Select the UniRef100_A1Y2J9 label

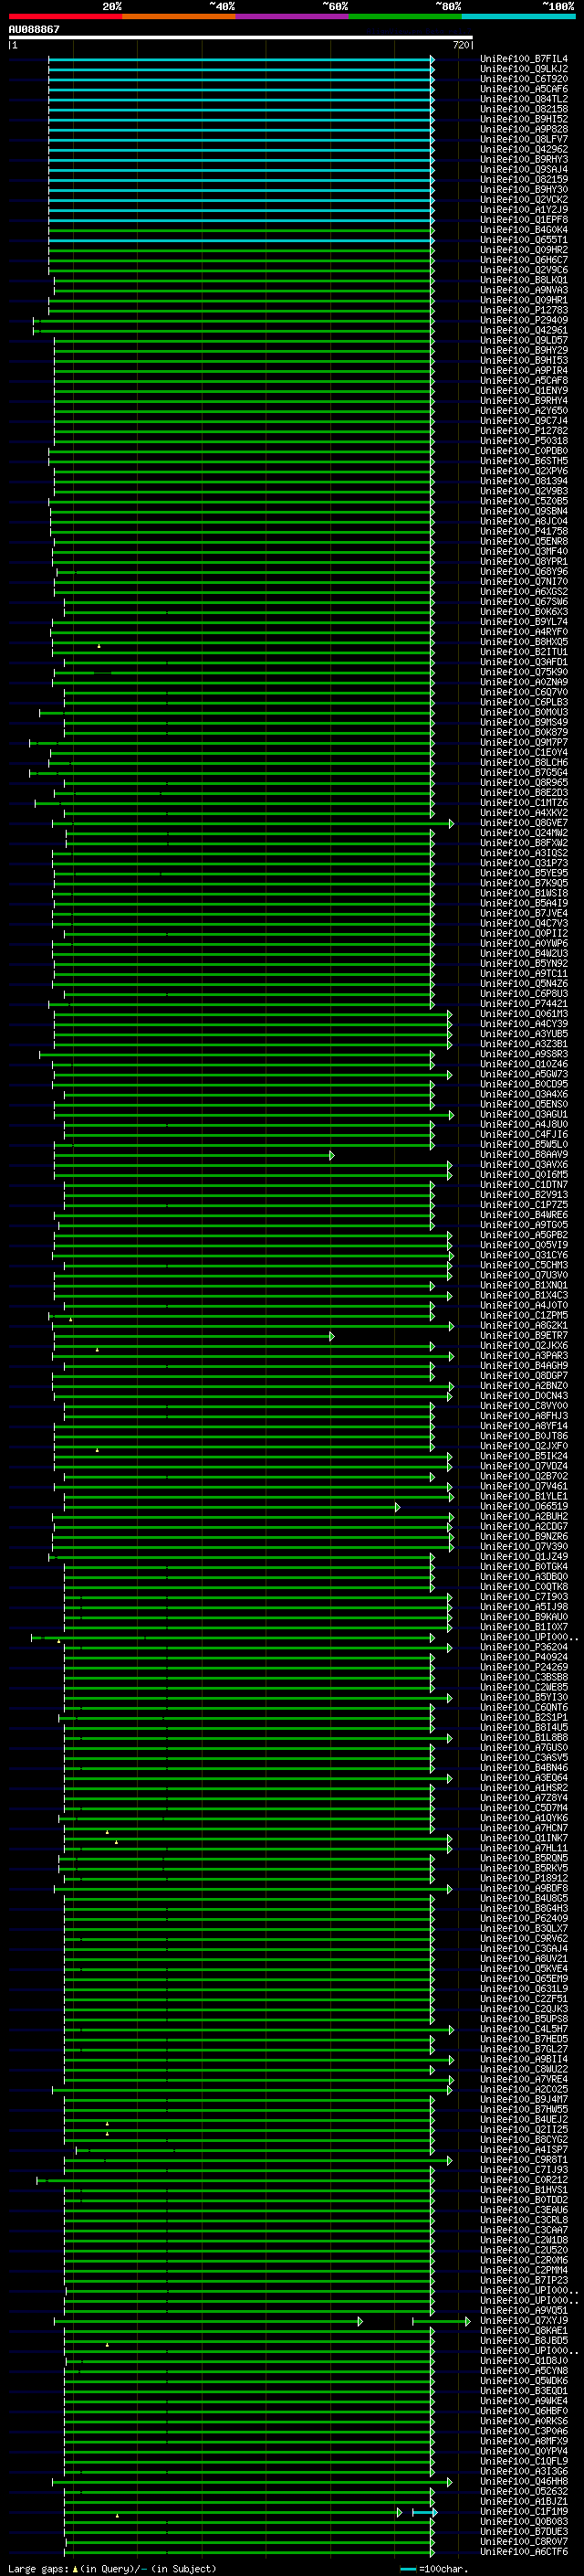[x=524, y=210]
